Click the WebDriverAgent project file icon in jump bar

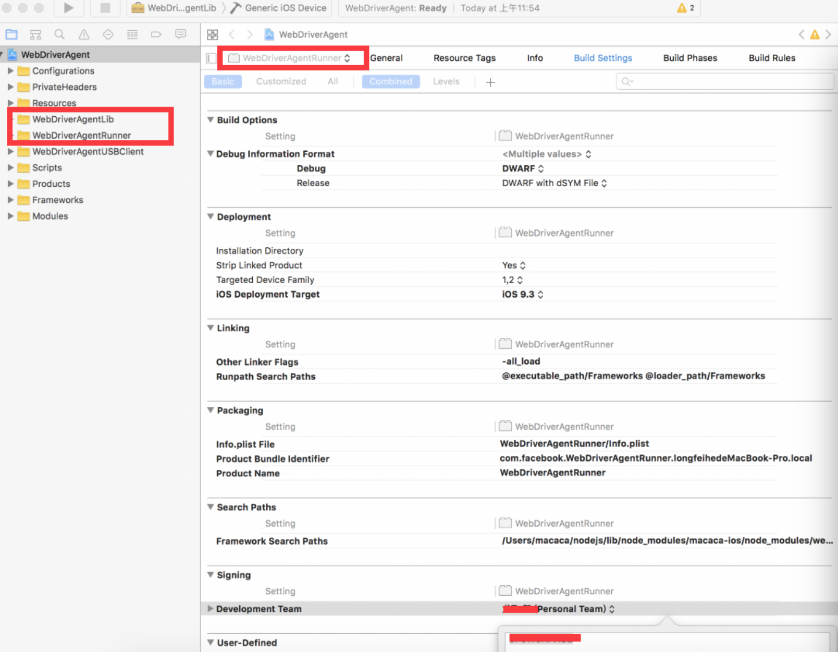tap(269, 34)
